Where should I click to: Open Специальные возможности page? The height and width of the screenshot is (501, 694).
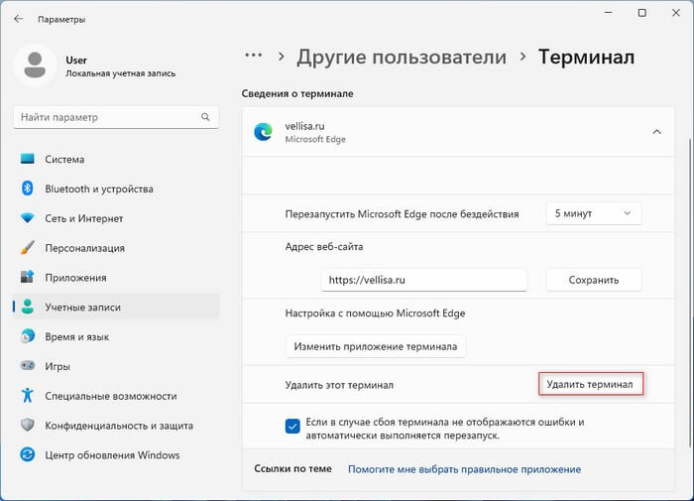(x=116, y=396)
